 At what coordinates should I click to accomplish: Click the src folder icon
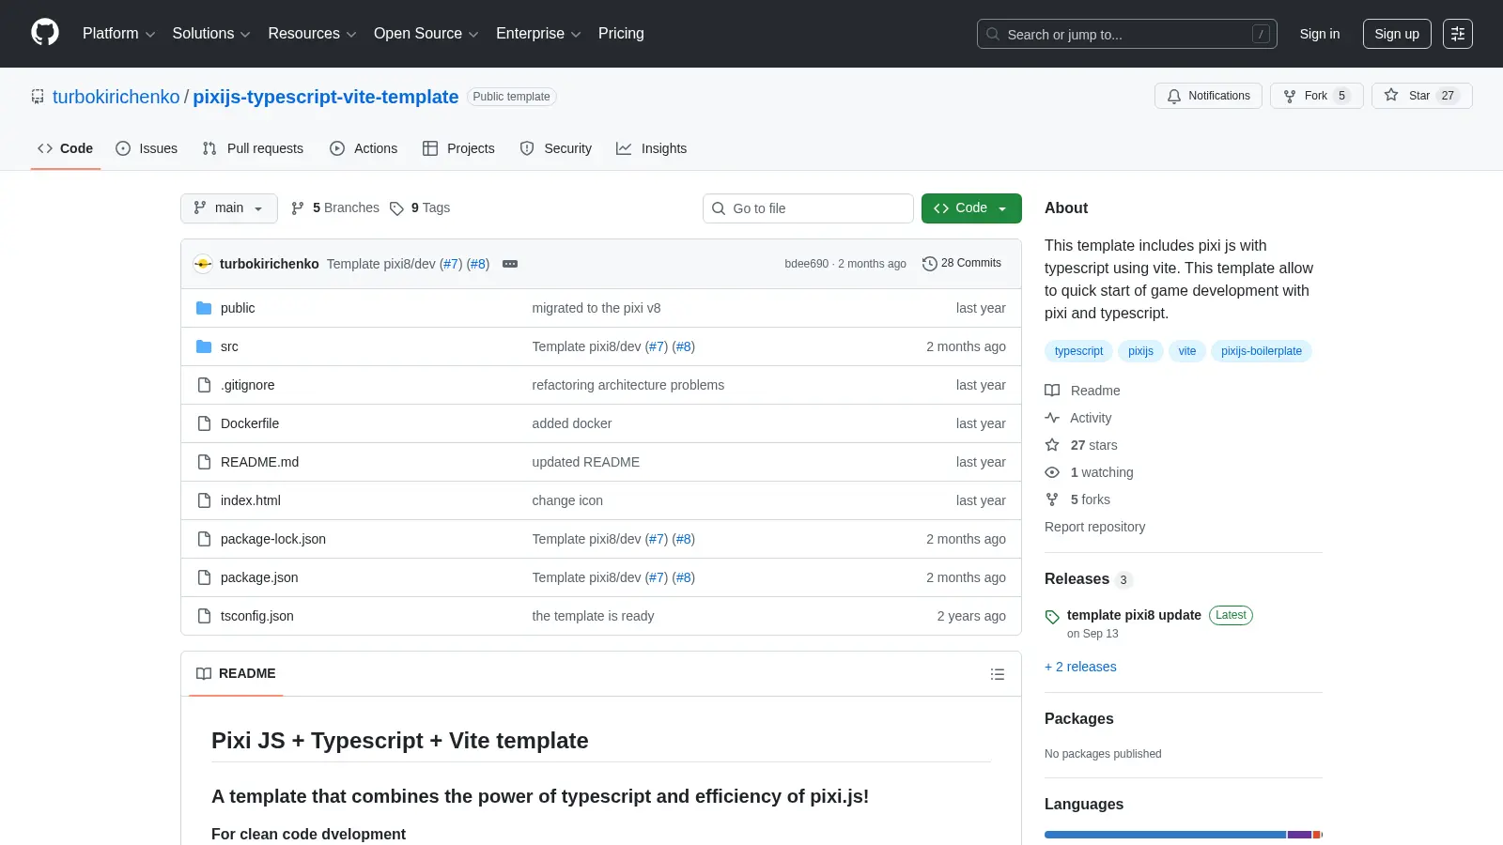click(204, 346)
